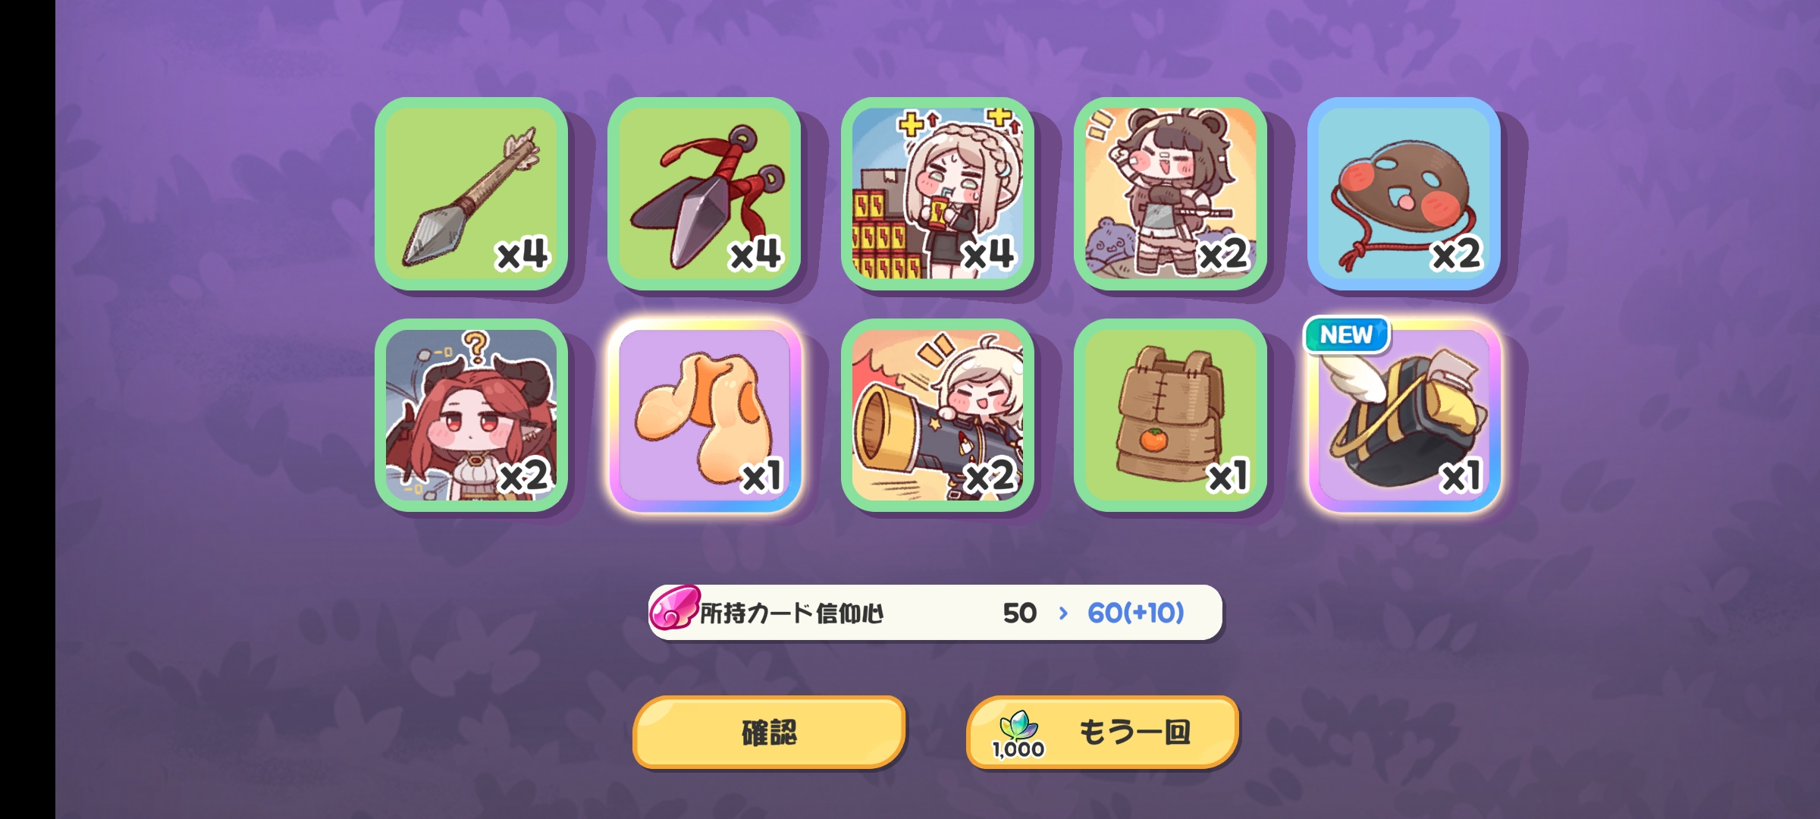
Task: Tap the x2 count on mask card
Action: pyautogui.click(x=1455, y=253)
